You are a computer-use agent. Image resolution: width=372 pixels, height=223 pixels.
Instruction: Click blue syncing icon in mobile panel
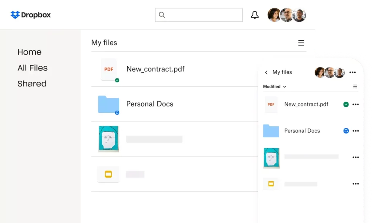[346, 131]
